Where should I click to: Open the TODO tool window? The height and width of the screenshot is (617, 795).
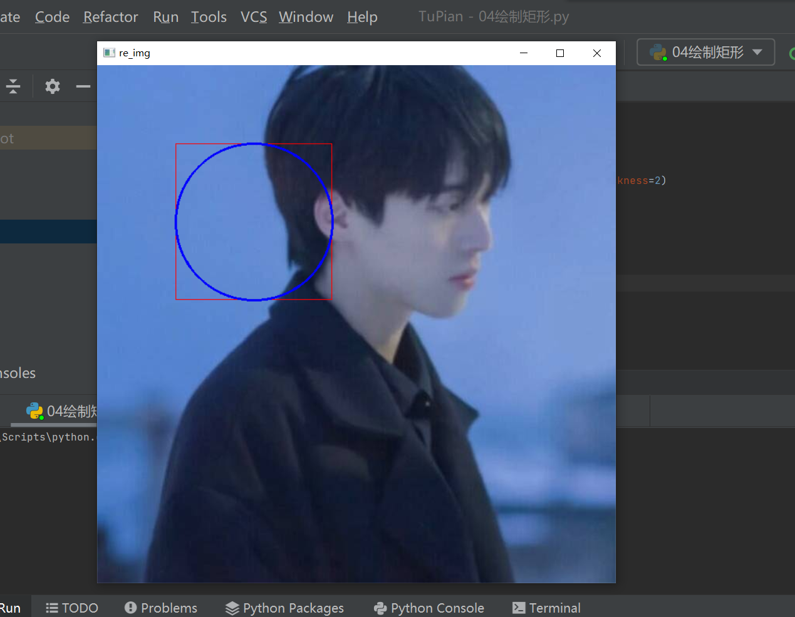point(72,608)
